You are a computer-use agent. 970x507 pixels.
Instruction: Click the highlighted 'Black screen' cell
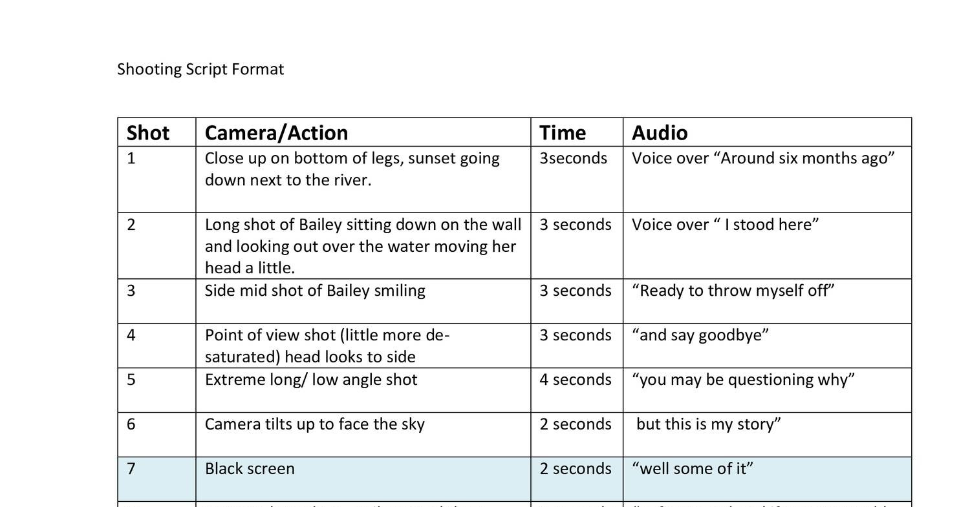(250, 468)
